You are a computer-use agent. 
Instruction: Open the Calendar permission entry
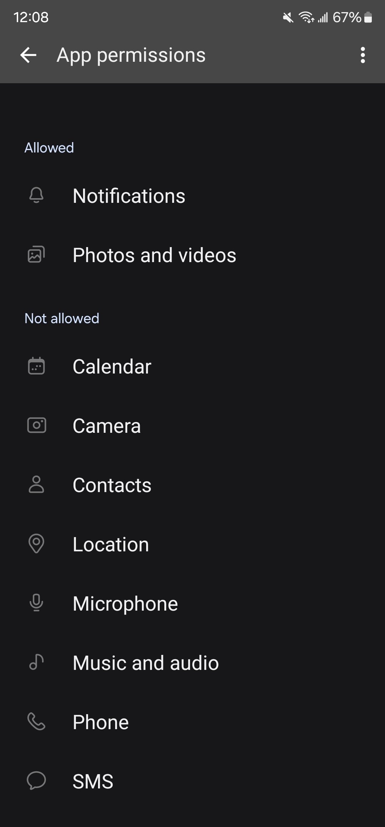192,366
